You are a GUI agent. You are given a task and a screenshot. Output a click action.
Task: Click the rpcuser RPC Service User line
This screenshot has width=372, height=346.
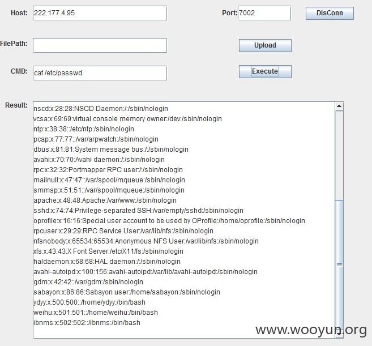(x=123, y=231)
